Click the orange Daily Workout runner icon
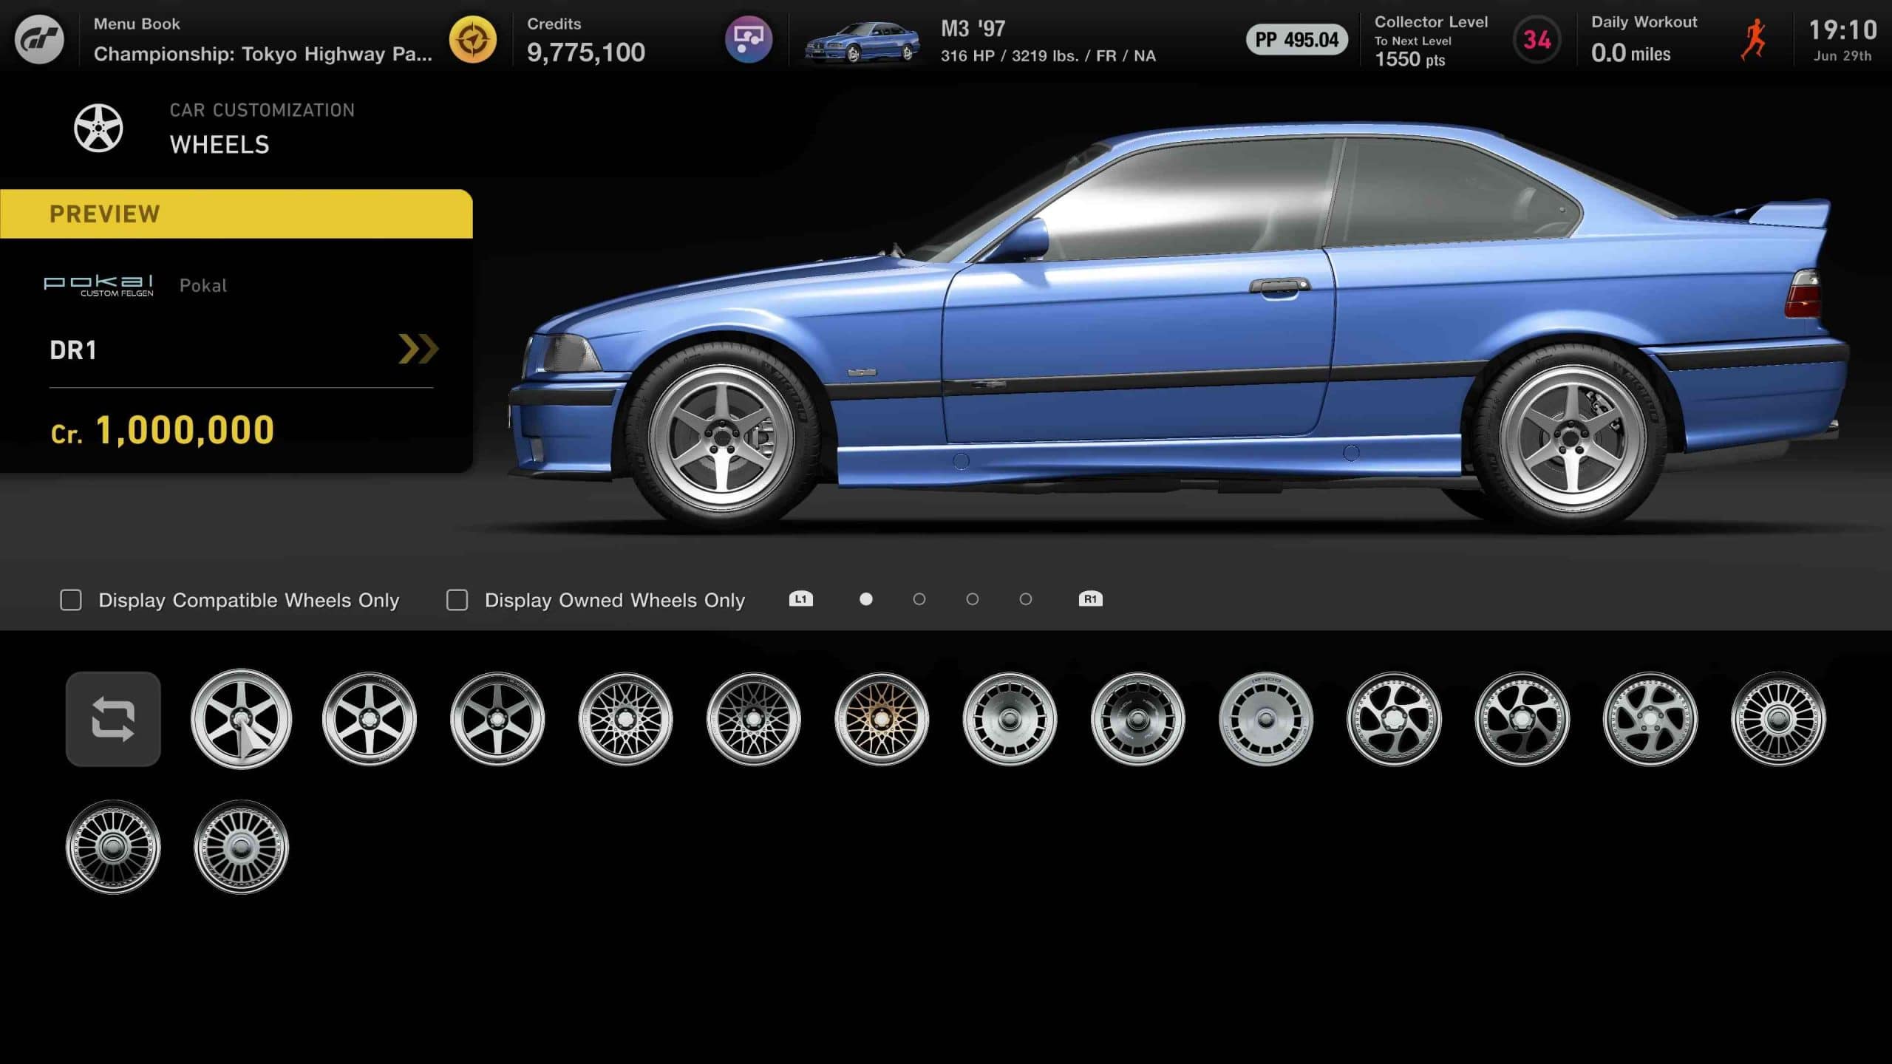The width and height of the screenshot is (1892, 1064). coord(1753,39)
